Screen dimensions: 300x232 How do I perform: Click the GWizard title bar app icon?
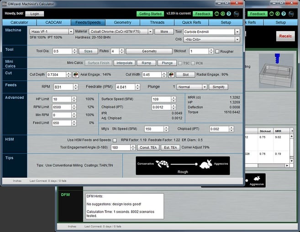(4, 4)
